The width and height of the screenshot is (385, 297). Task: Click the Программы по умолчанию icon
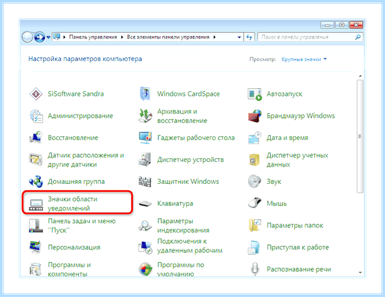click(145, 269)
